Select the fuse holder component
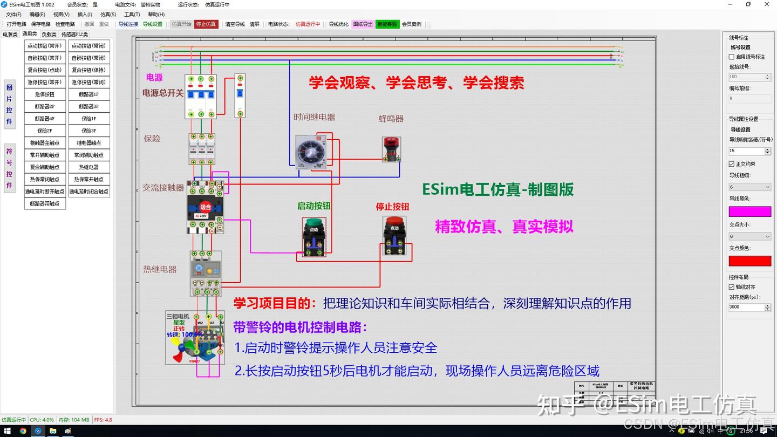This screenshot has height=437, width=777. coord(202,149)
